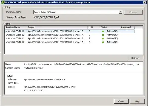Click the Status column header
The height and width of the screenshot is (106, 148).
[x=110, y=27]
